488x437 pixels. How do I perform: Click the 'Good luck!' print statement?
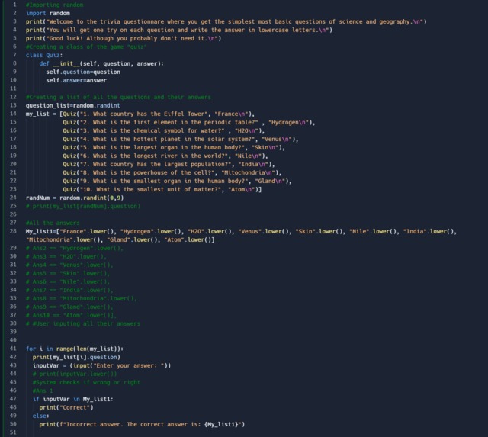click(x=124, y=39)
